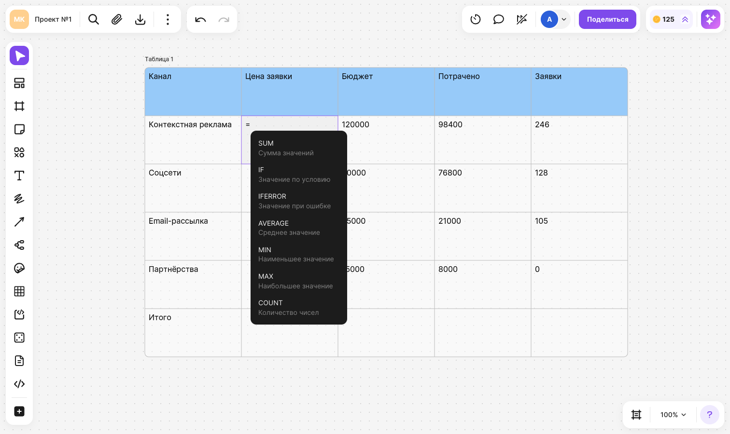Select the pen drawing tool
Viewport: 730px width, 434px height.
(19, 199)
